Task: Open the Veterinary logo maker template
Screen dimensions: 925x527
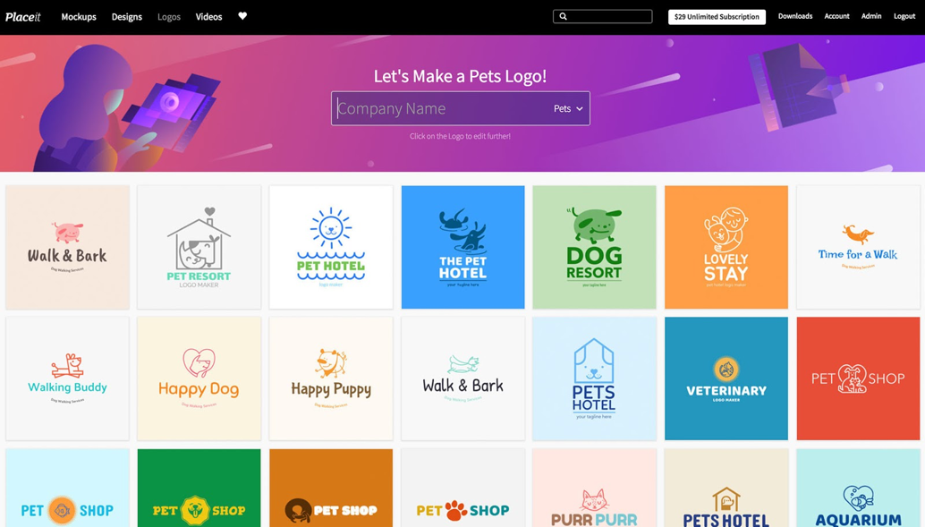Action: 726,378
